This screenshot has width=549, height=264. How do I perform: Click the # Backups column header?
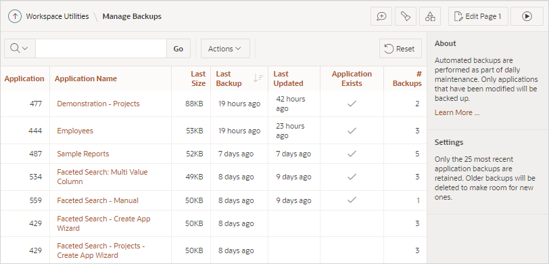point(407,79)
